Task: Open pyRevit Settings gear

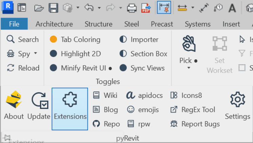Action: [x=238, y=106]
